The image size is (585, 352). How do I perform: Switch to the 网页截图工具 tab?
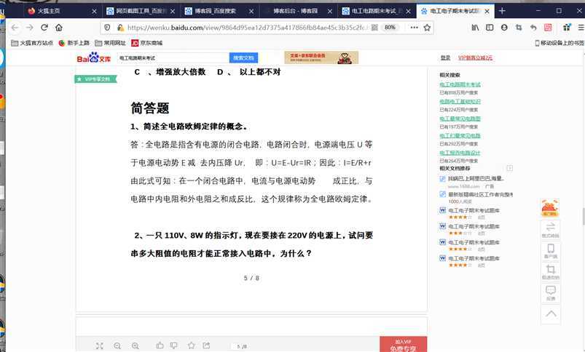141,11
